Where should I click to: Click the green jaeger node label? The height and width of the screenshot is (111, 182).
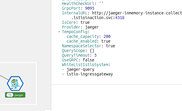tap(15, 95)
